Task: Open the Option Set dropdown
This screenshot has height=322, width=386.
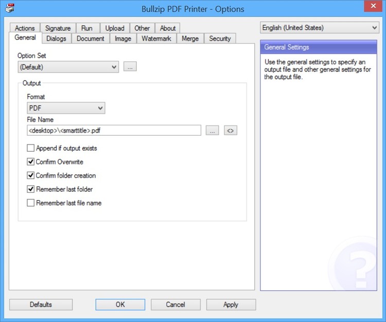Action: tap(68, 67)
